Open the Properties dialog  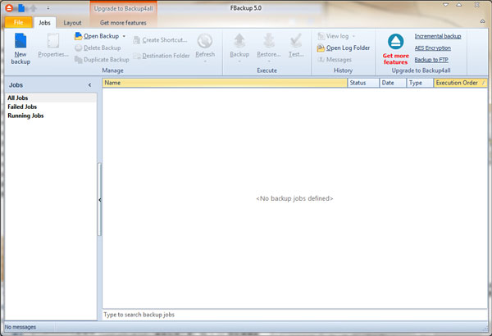click(53, 46)
